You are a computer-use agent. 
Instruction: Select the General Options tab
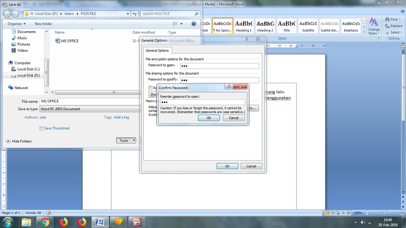tap(157, 50)
